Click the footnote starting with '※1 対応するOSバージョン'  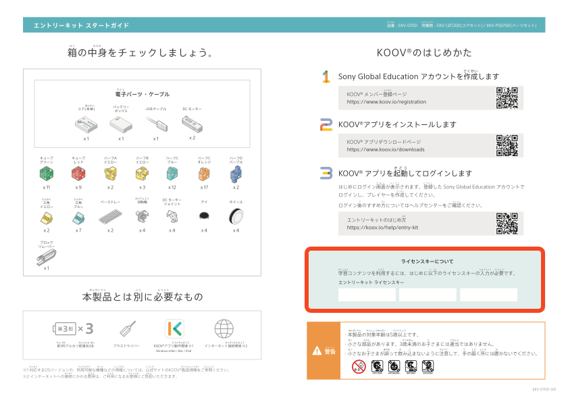tap(126, 370)
